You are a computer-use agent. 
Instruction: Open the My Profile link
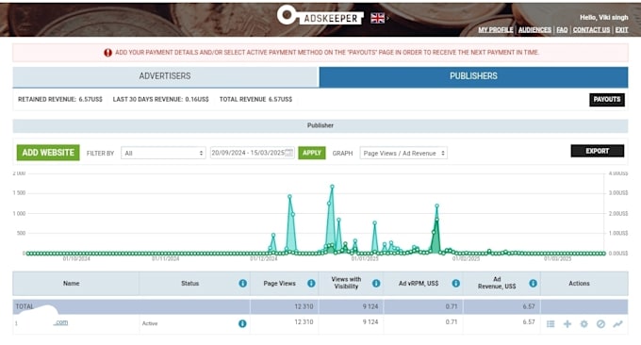pyautogui.click(x=496, y=30)
